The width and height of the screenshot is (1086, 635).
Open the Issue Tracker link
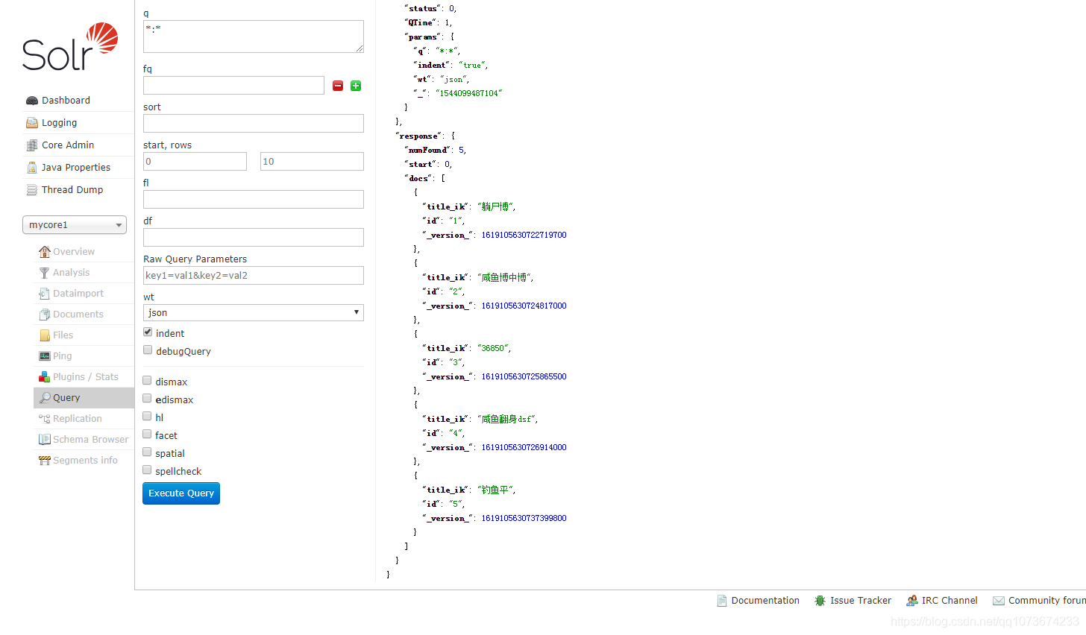click(x=861, y=601)
